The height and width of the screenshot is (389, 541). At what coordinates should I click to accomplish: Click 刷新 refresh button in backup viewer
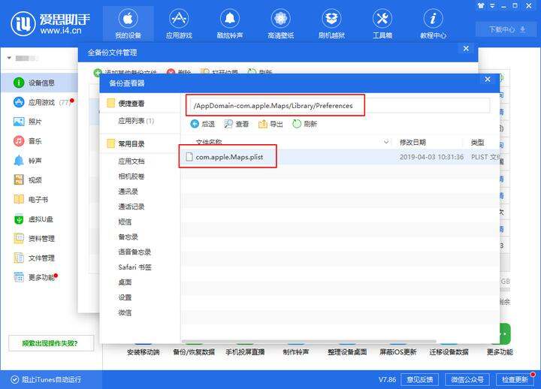point(304,124)
